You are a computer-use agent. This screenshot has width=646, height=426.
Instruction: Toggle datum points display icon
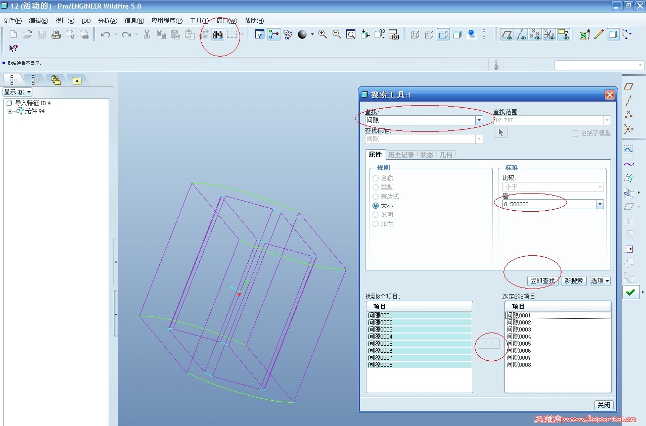pos(535,34)
